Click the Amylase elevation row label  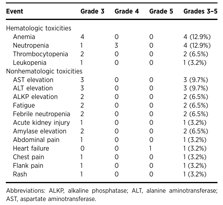pos(40,131)
